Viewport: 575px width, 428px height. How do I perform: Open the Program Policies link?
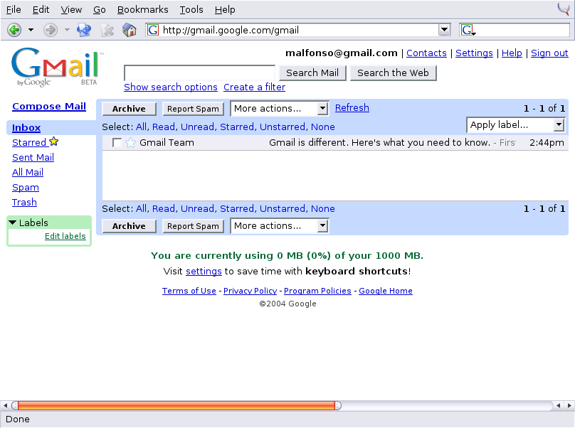coord(317,291)
